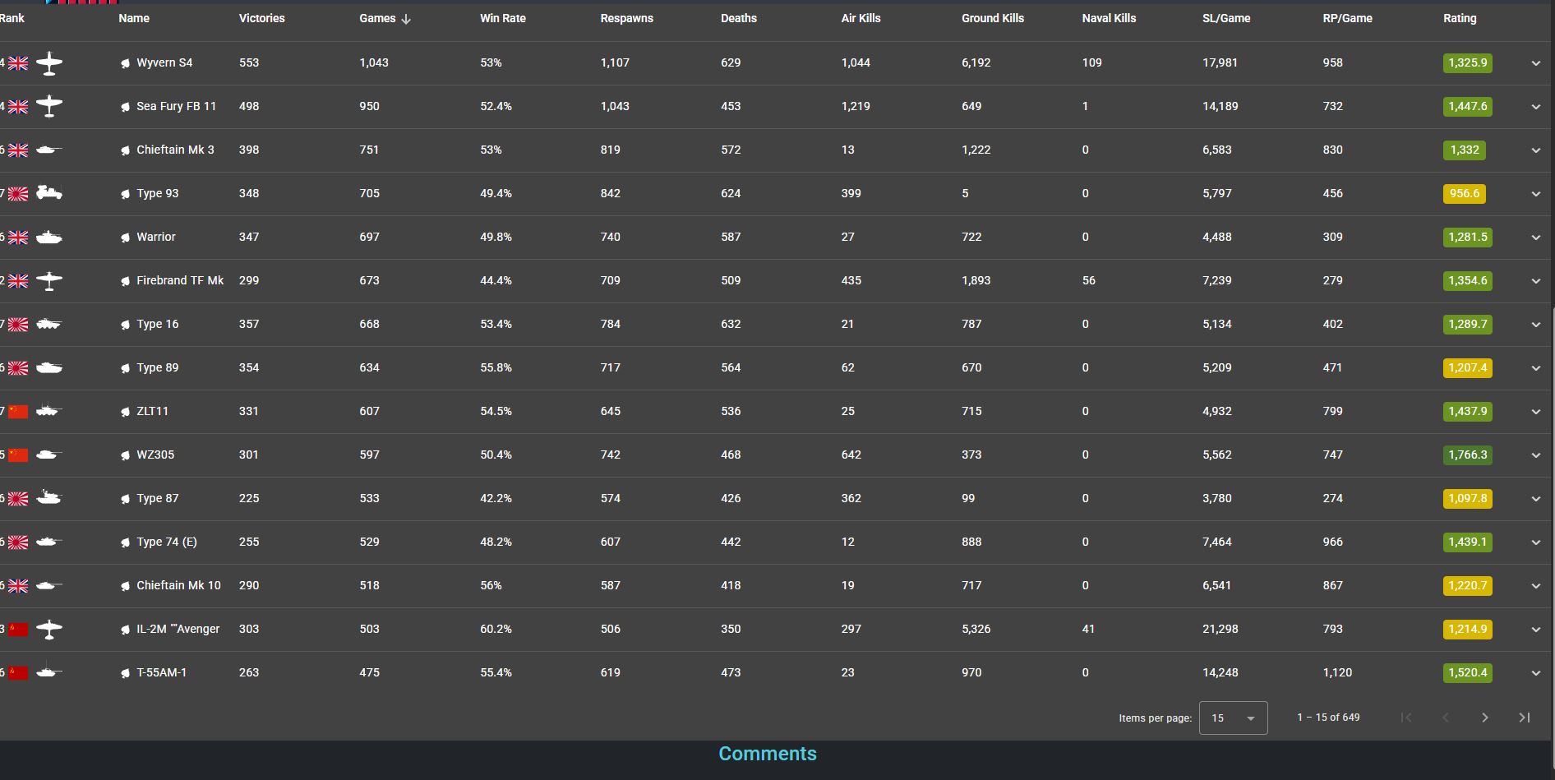Click the tank icon in WZ305 row

49,455
